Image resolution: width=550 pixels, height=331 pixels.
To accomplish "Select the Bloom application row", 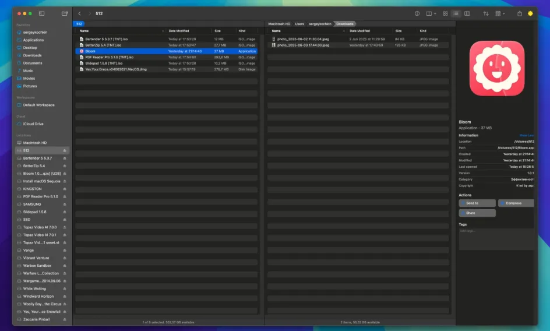I will (x=167, y=51).
